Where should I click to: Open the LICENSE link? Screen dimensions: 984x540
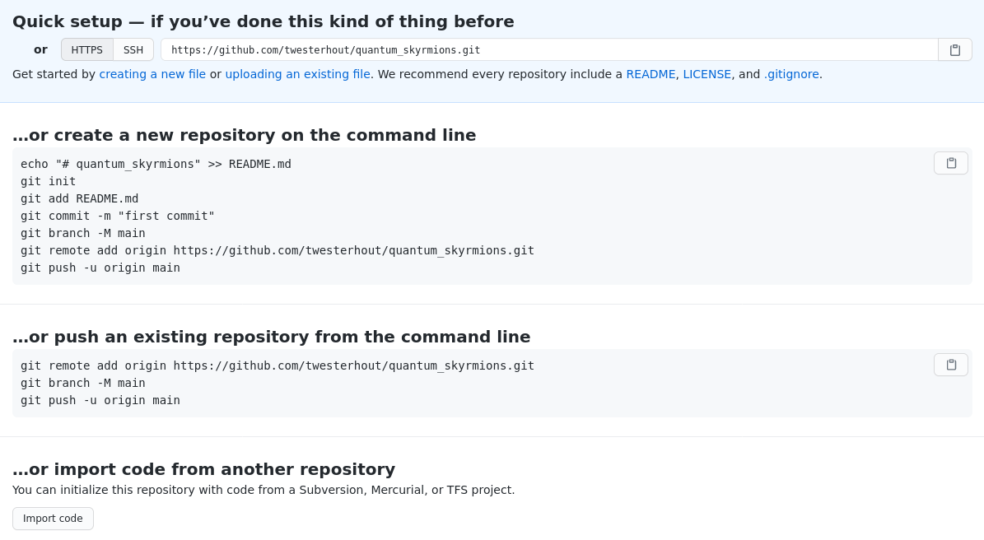pyautogui.click(x=707, y=74)
